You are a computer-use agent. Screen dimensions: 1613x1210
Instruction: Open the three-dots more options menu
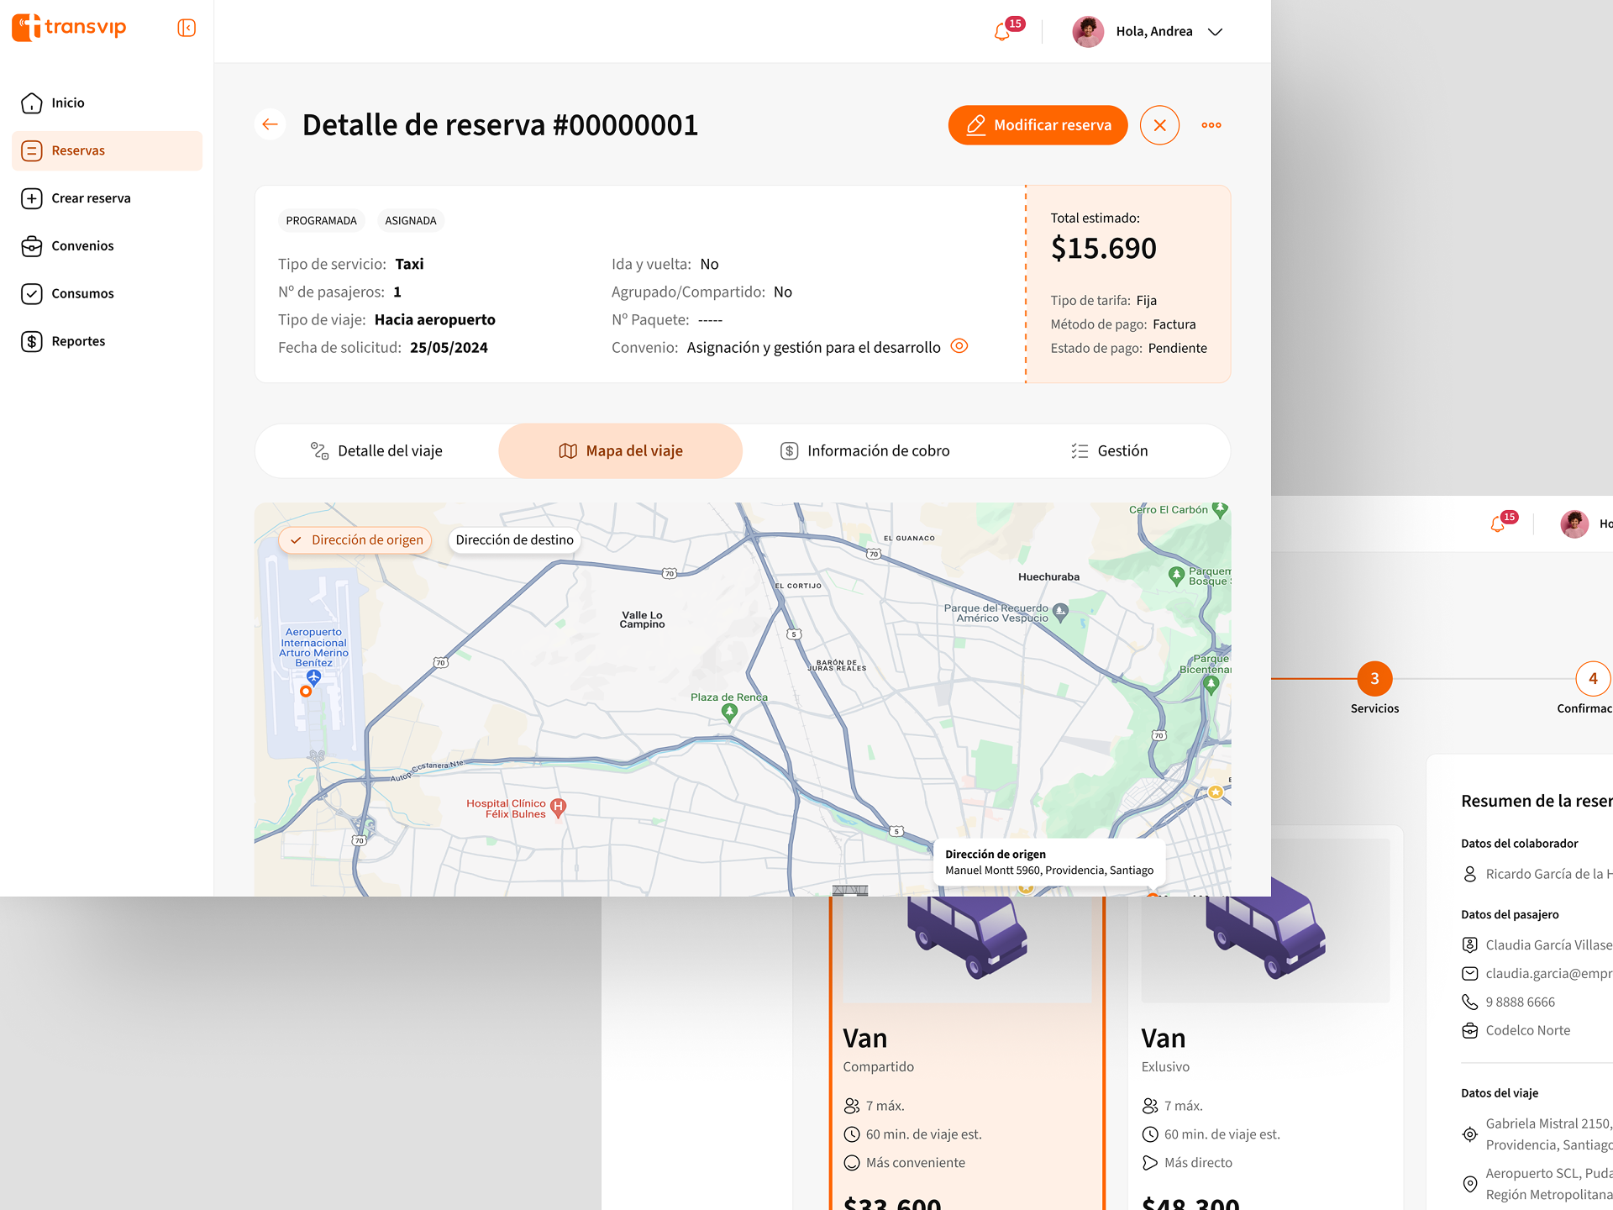(1211, 125)
